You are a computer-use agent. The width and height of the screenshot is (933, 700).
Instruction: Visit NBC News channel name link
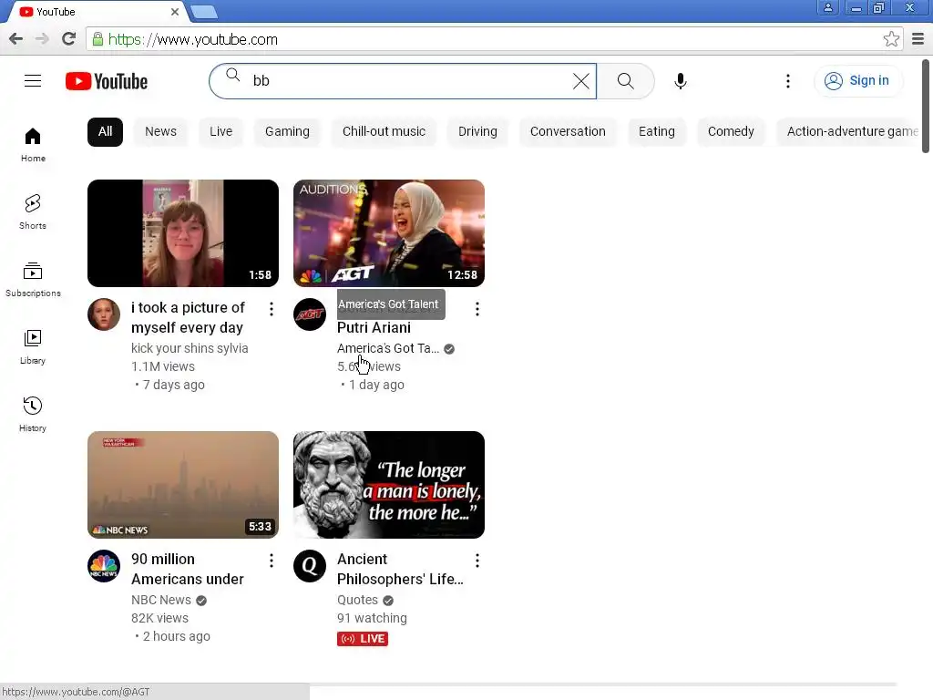coord(160,600)
